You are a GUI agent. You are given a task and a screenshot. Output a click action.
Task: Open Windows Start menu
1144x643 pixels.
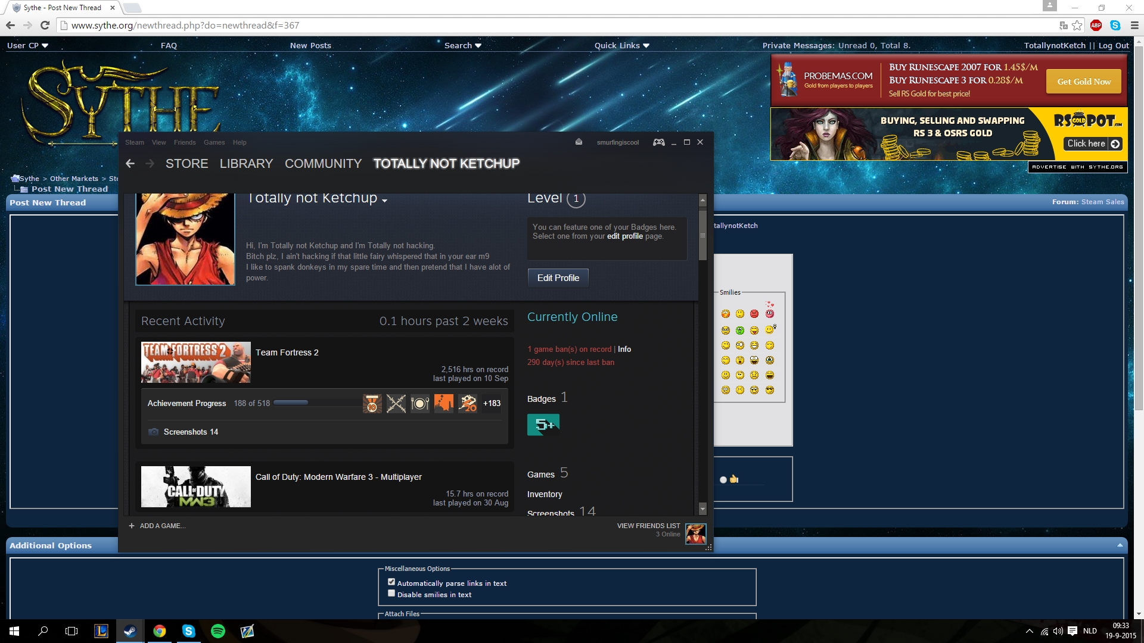point(14,631)
